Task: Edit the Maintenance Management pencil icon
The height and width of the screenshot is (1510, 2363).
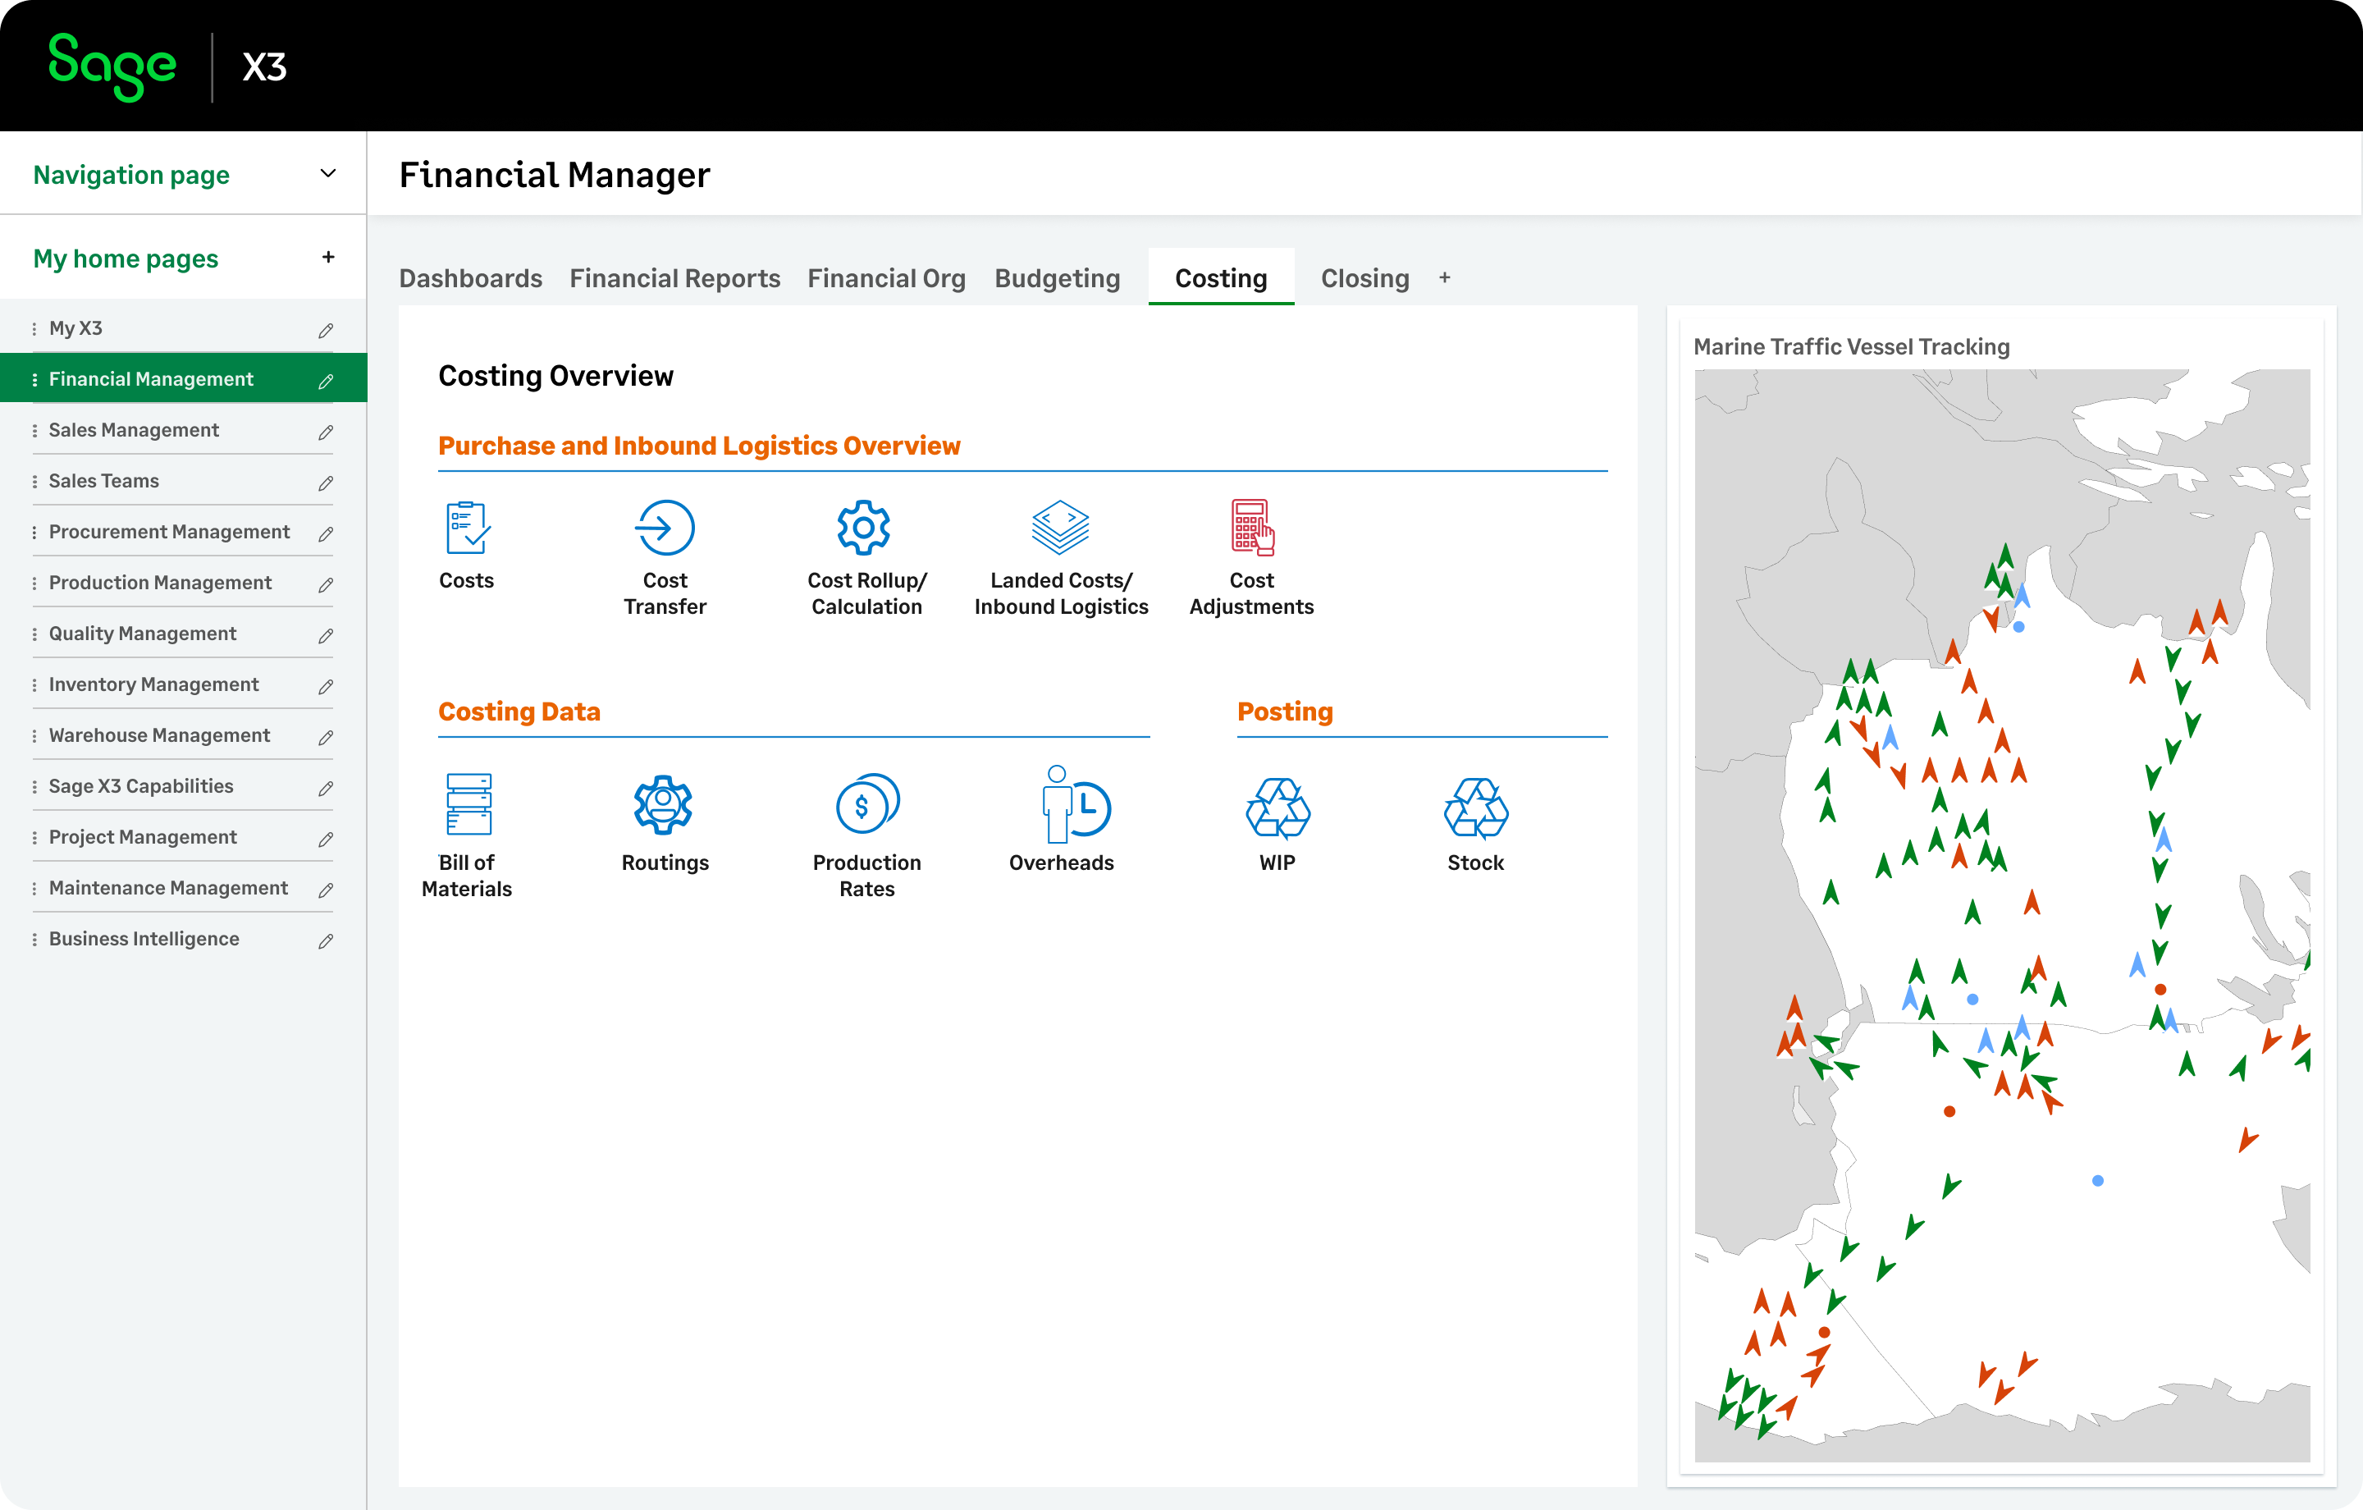Action: [326, 890]
